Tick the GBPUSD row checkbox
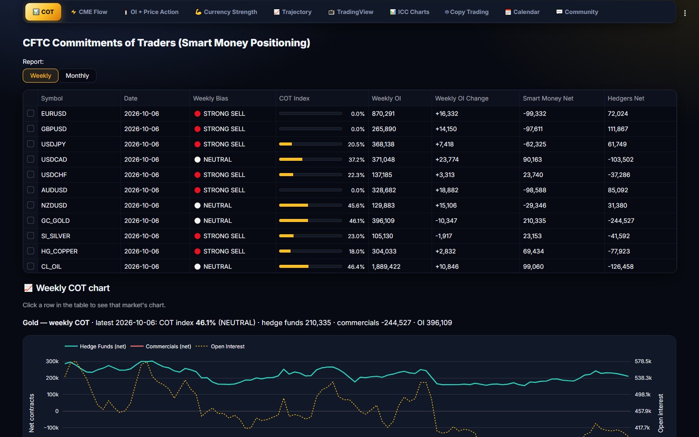Viewport: 699px width, 437px height. (x=31, y=128)
